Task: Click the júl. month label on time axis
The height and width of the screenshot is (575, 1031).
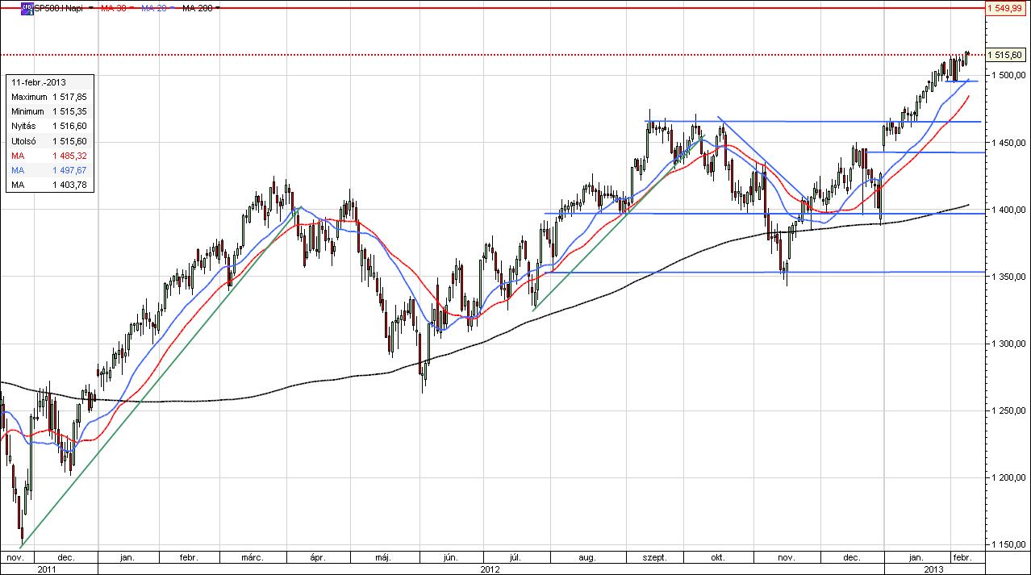Action: click(x=516, y=557)
